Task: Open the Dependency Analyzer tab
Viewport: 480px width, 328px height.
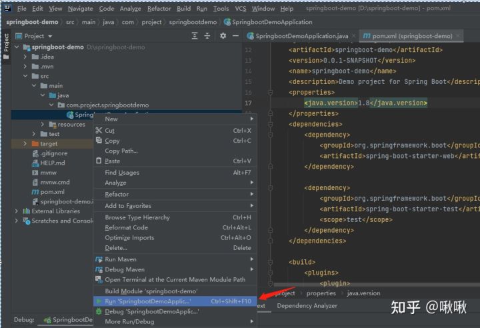Action: 307,305
